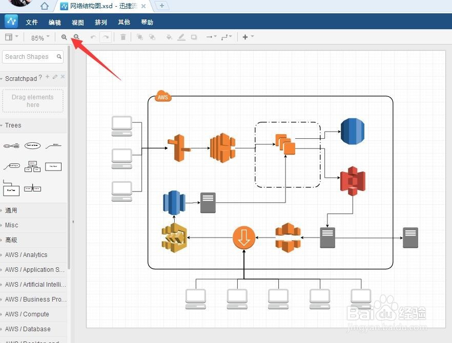452x343 pixels.
Task: Select the stacked orange EC2 instances icon
Action: 285,144
